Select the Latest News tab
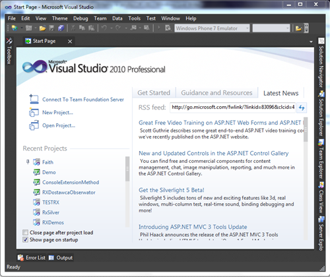The height and width of the screenshot is (277, 330). pos(281,93)
